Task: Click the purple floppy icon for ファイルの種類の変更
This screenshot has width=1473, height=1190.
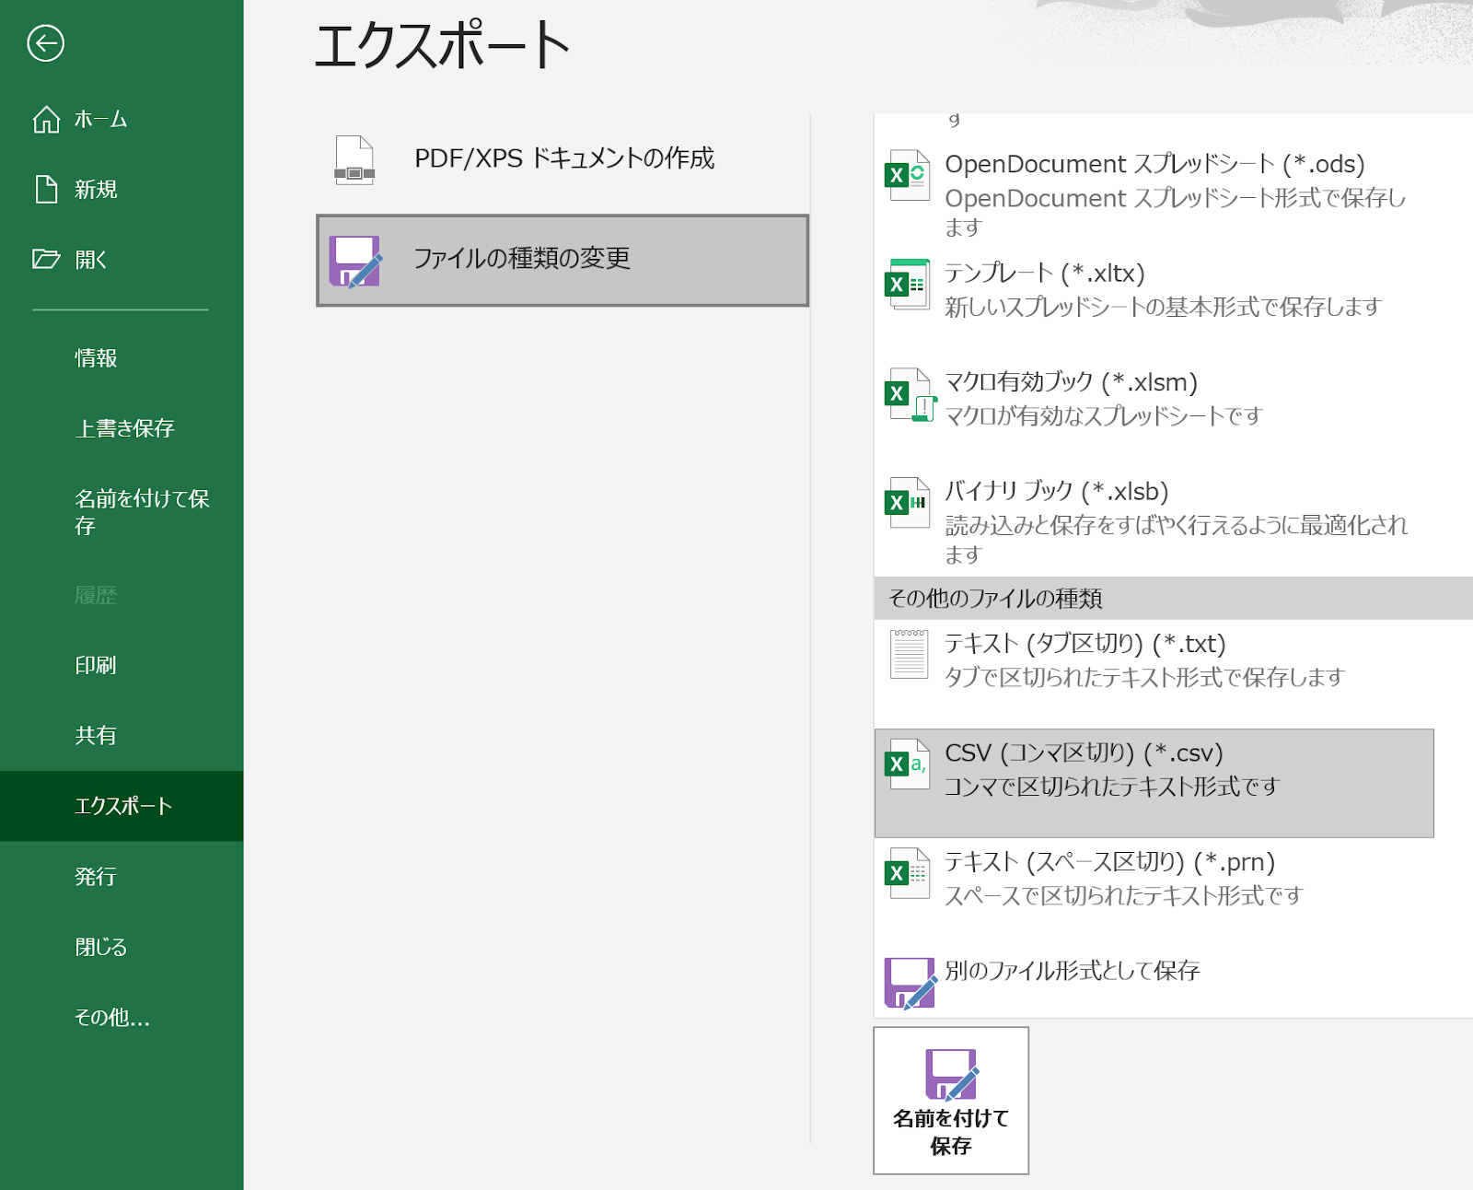Action: pyautogui.click(x=355, y=262)
